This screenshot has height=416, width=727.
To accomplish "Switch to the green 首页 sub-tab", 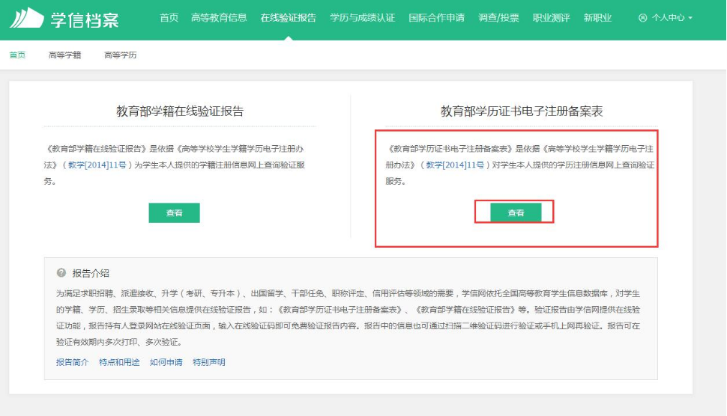I will pos(18,55).
